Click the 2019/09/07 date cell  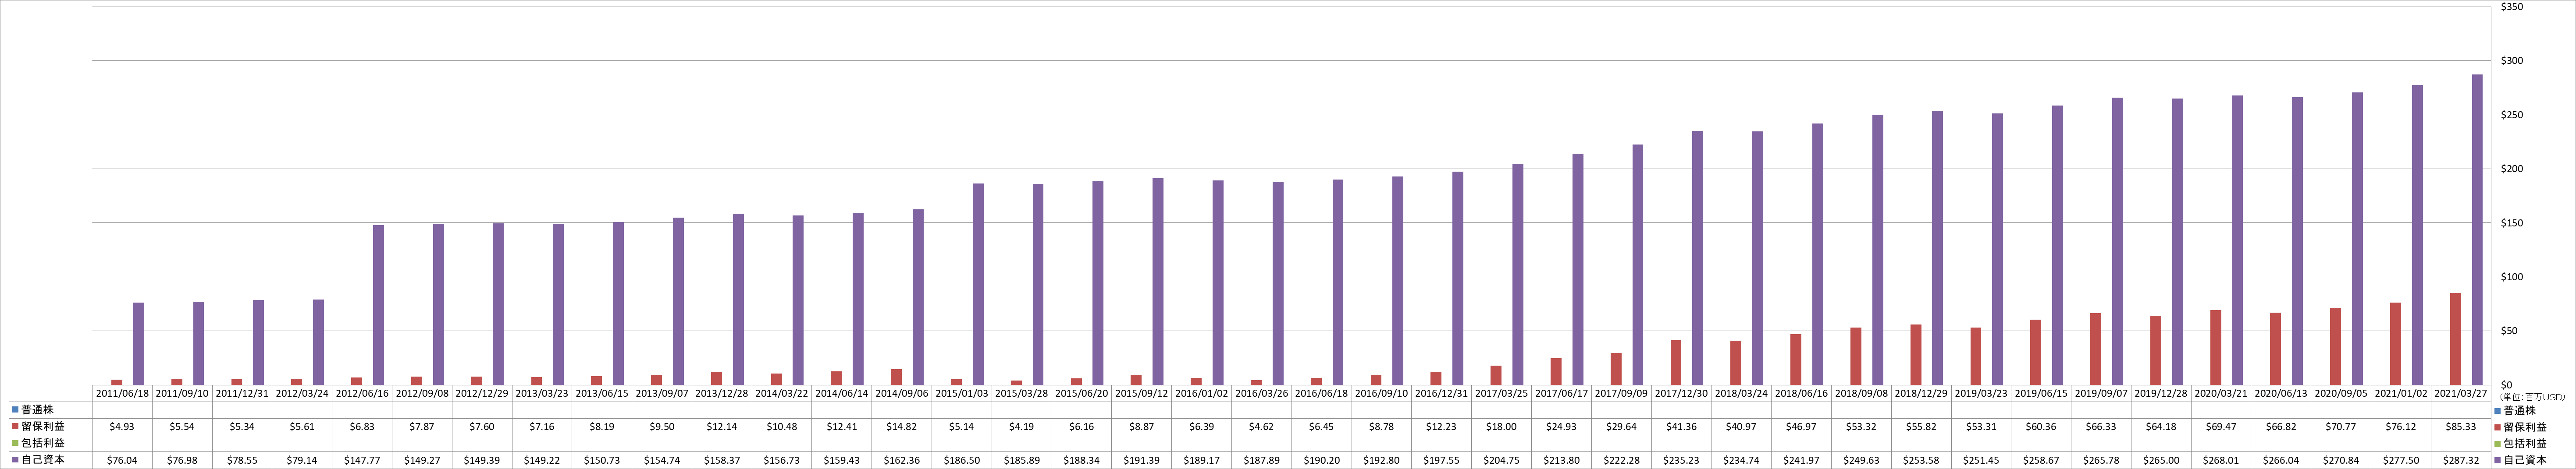2101,393
